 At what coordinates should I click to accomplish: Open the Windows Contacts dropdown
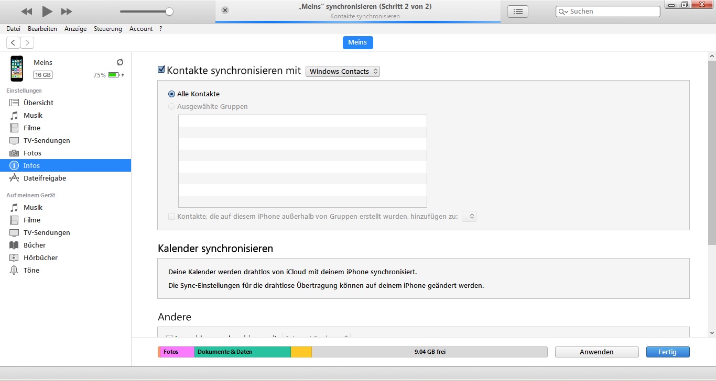click(x=343, y=71)
